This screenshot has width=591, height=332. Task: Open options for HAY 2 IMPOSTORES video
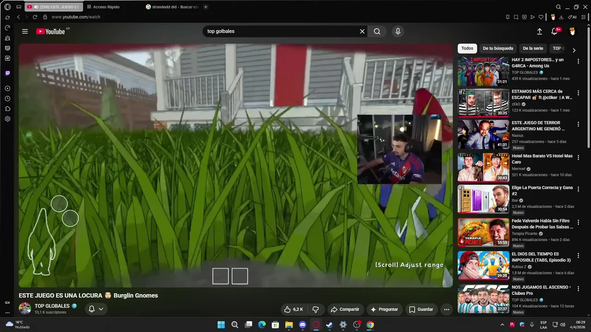click(x=578, y=61)
